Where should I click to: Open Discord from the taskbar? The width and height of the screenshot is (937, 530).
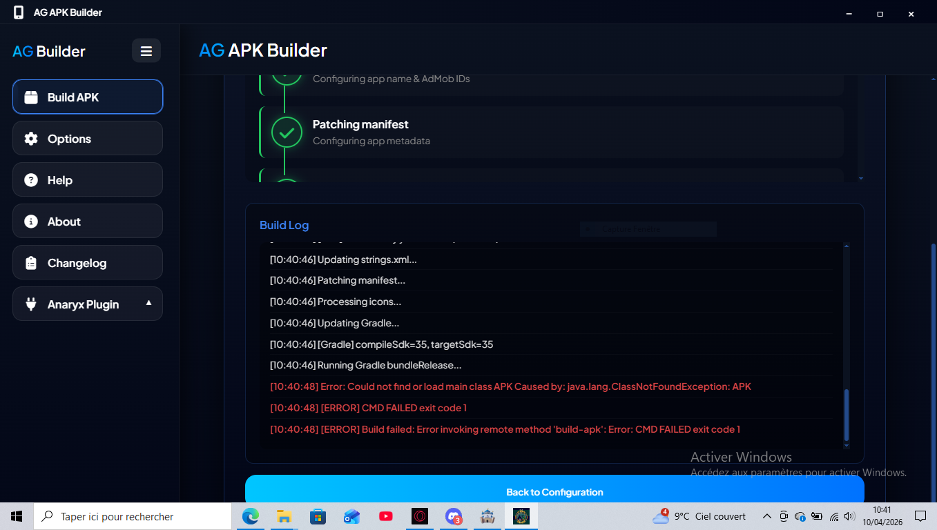[454, 516]
